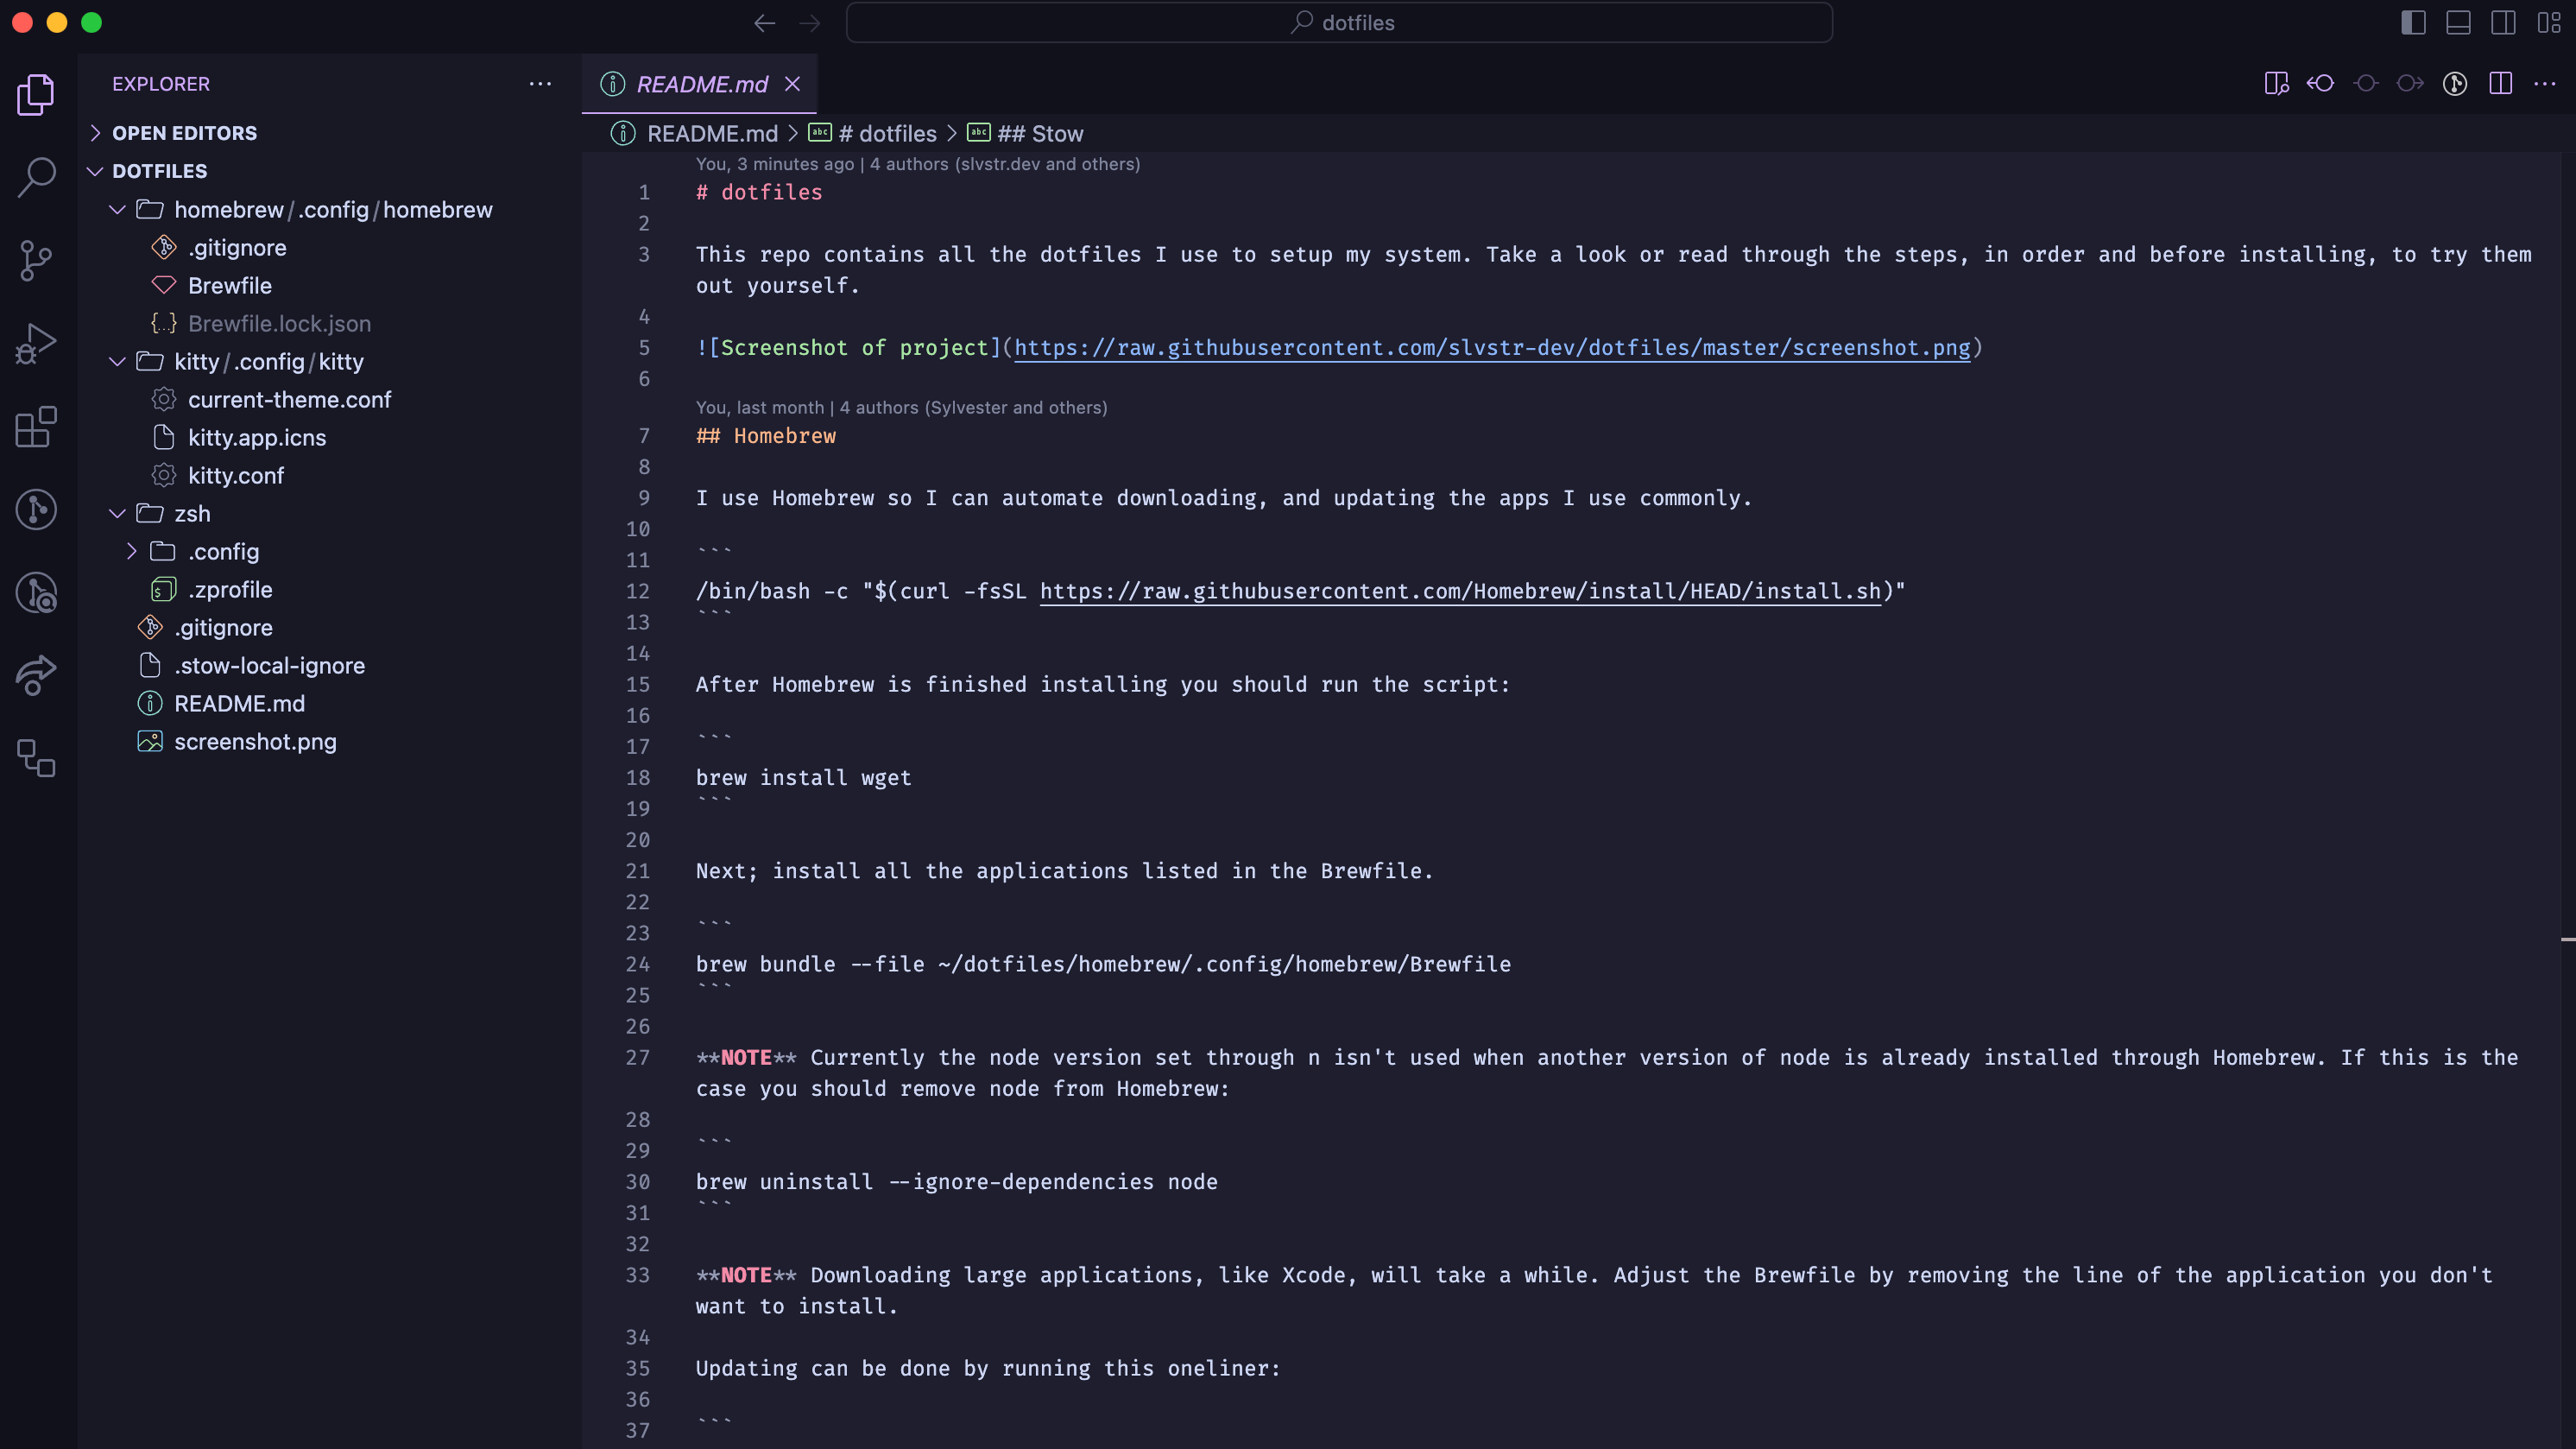The width and height of the screenshot is (2576, 1449).
Task: Go forward with the navigation right arrow
Action: 810,23
